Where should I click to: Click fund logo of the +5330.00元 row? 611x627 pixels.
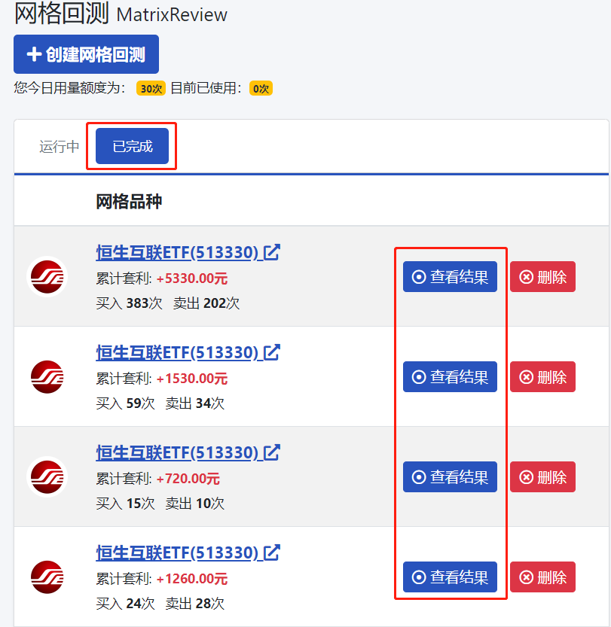tap(47, 277)
